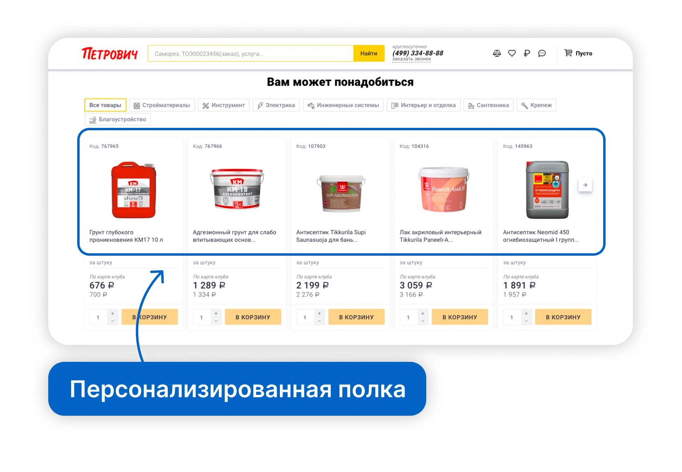682x472 pixels.
Task: Open the chat message bubble icon
Action: tap(542, 53)
